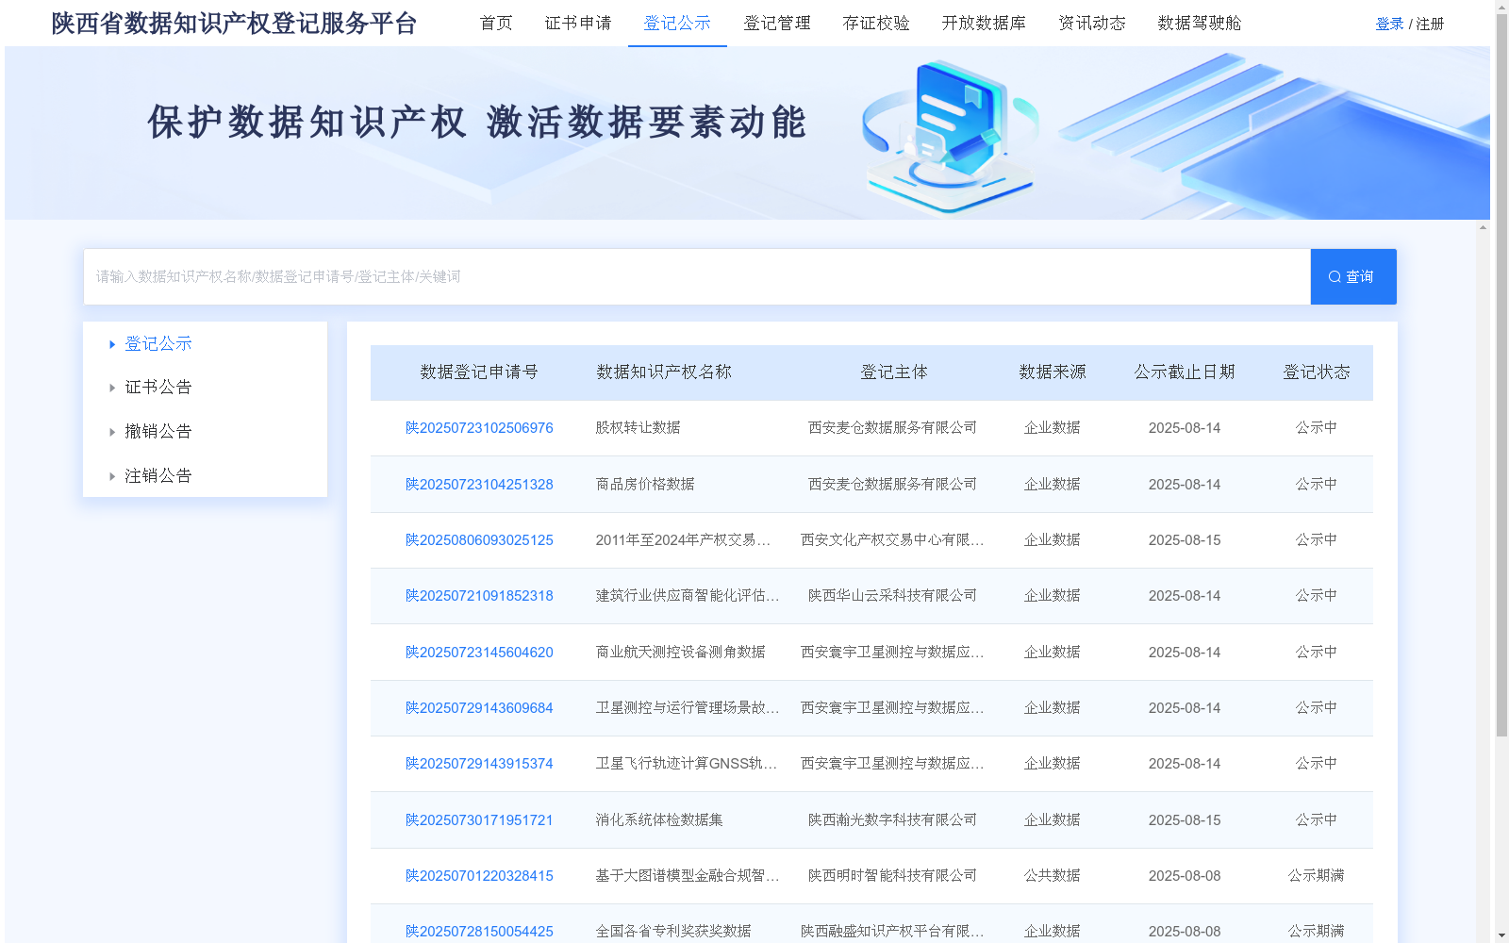Screen dimensions: 1509x943
Task: Select 登记公示 in the left sidebar
Action: [158, 344]
